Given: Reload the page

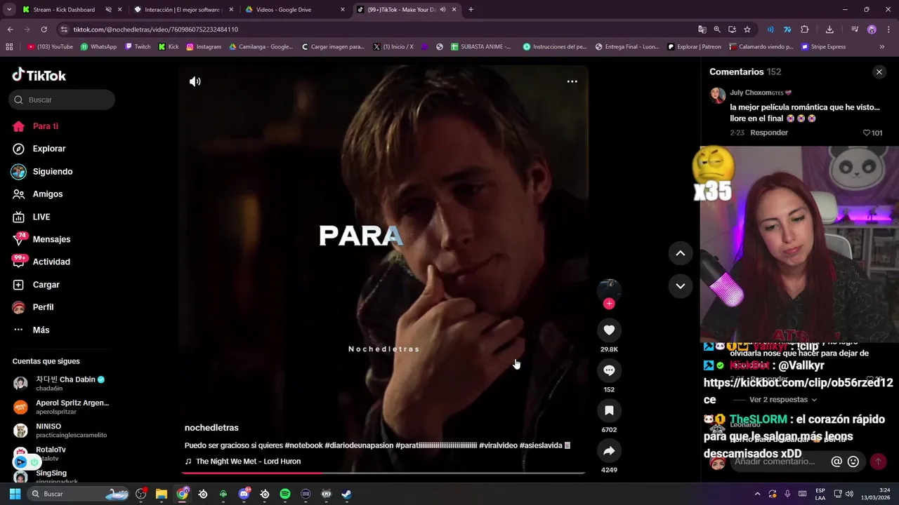Looking at the screenshot, I should click(44, 29).
